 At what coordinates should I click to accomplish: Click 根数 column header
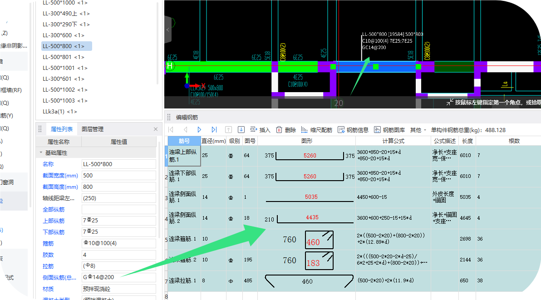click(514, 141)
